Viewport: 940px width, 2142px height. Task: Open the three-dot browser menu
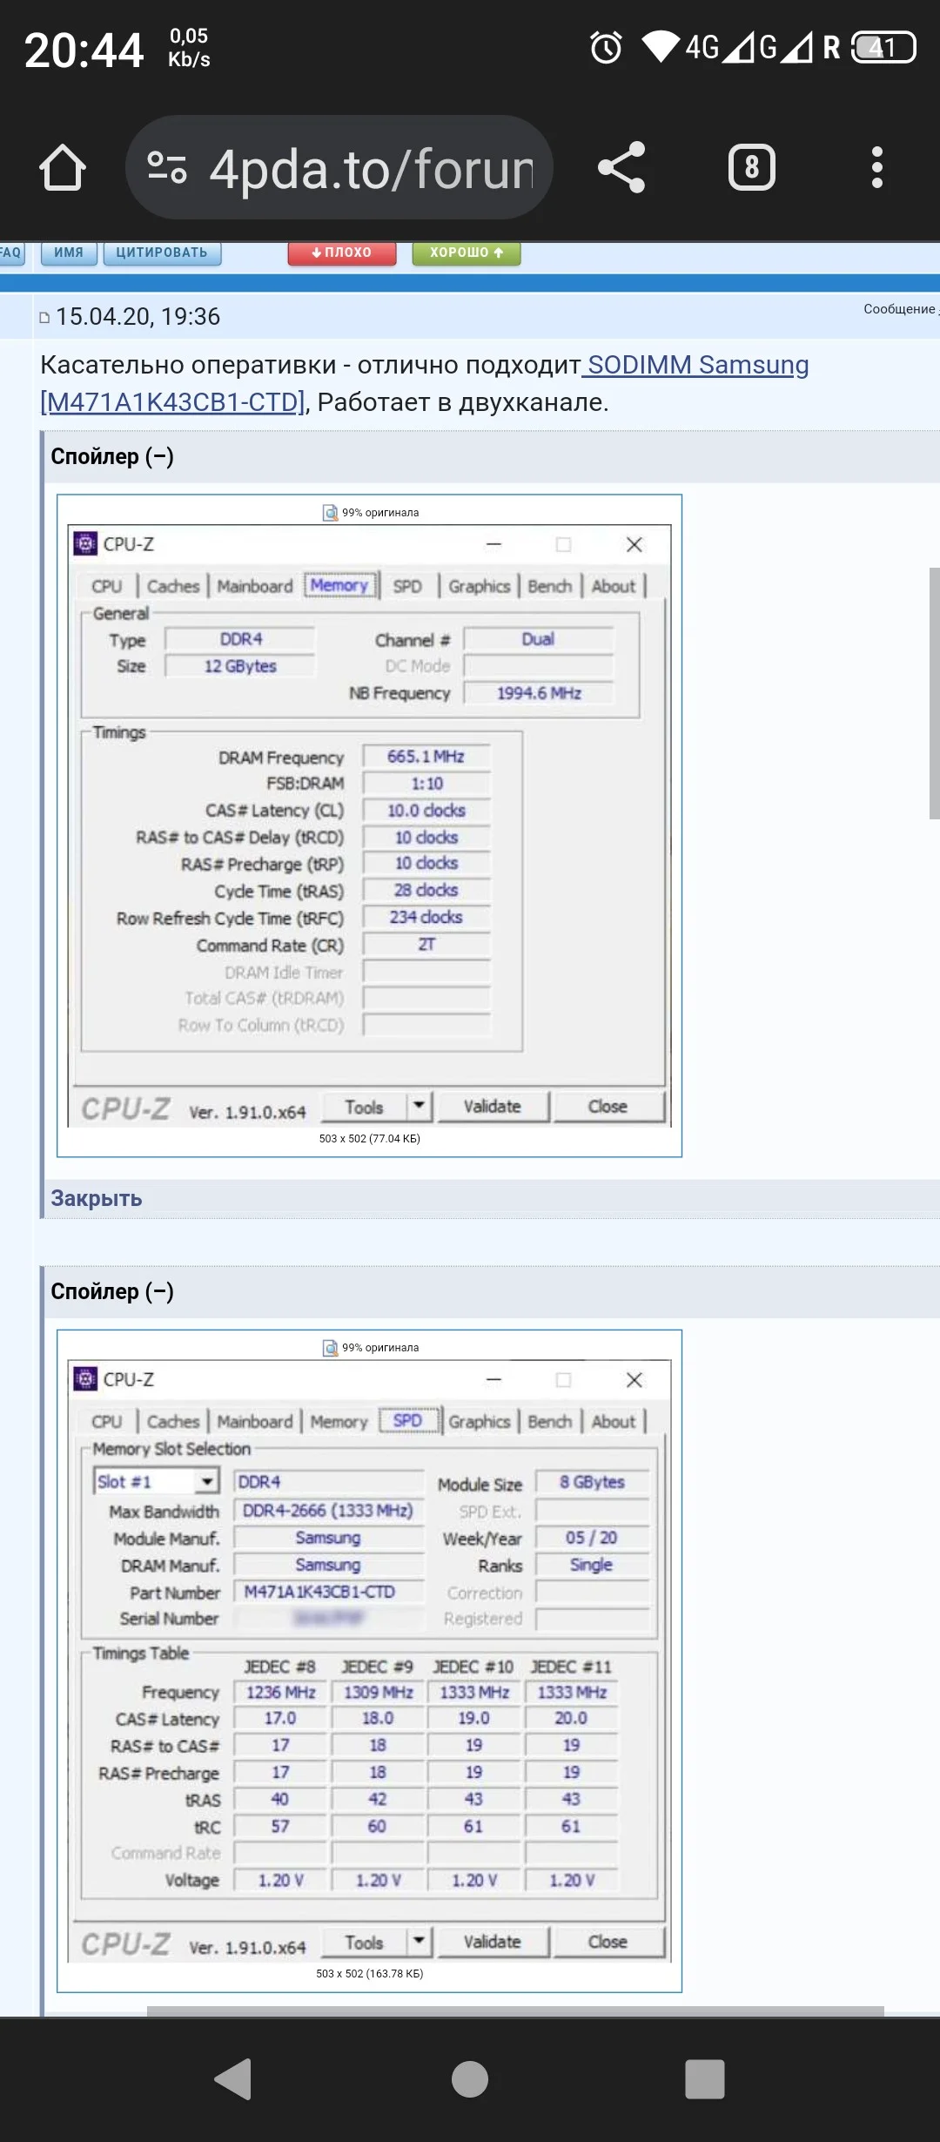click(x=876, y=167)
